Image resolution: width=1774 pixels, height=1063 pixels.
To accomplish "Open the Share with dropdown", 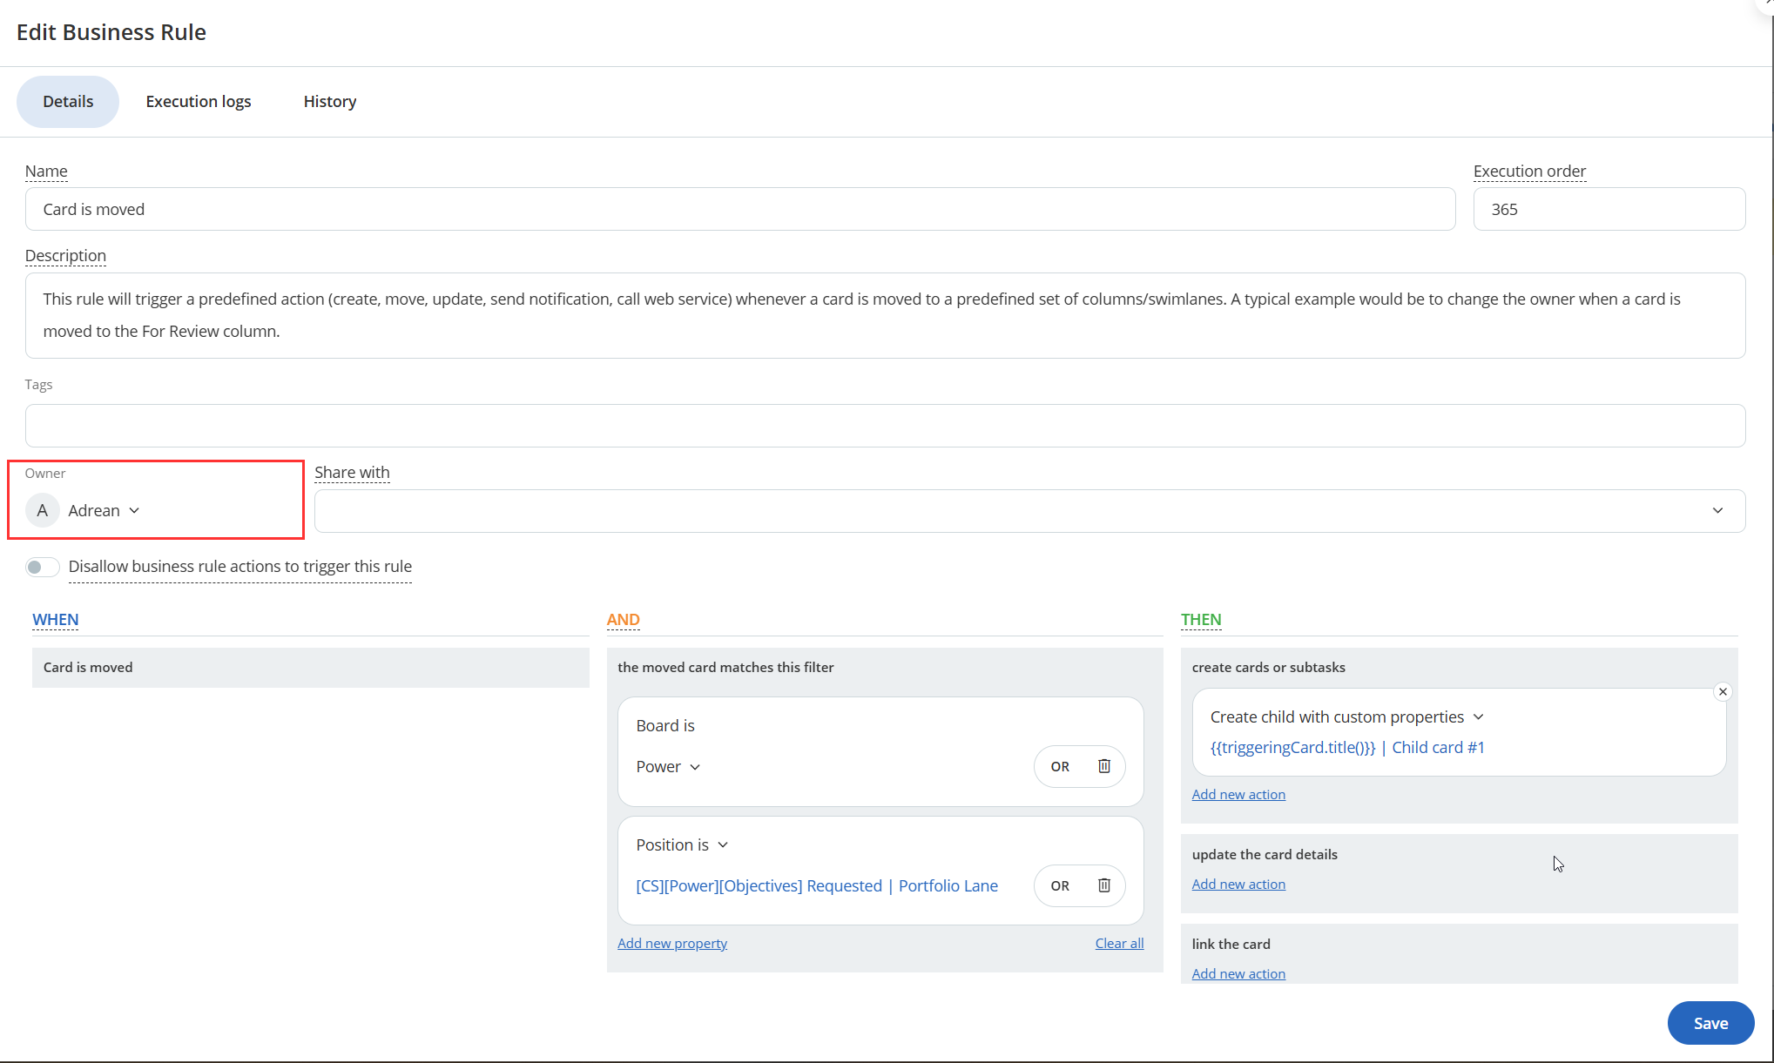I will [x=1717, y=511].
